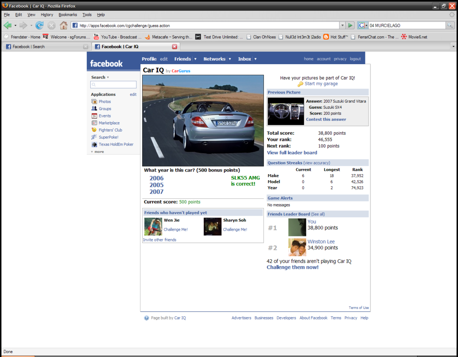This screenshot has width=458, height=357.
Task: Open the Groups application in sidebar
Action: click(105, 109)
